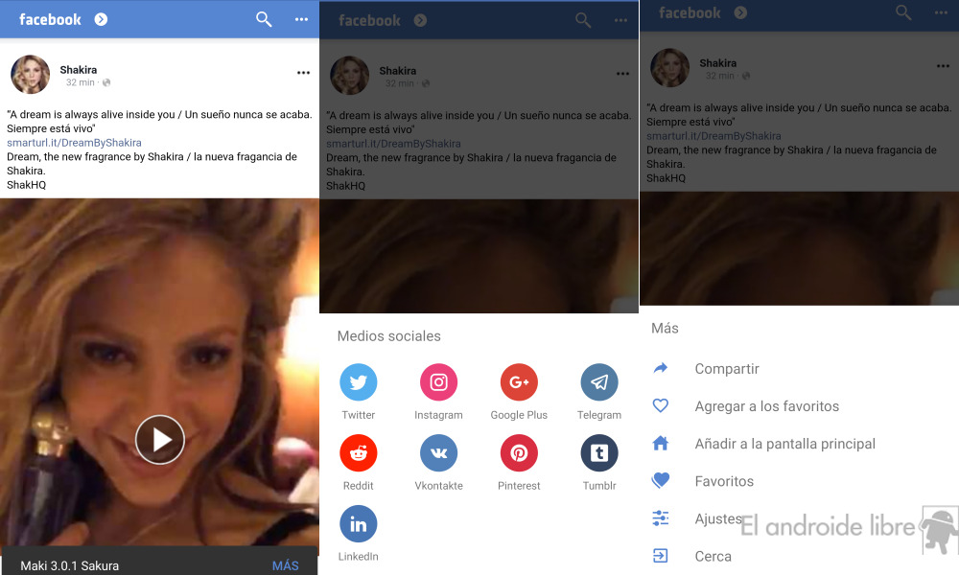Tap MÁS on the Maki snackbar

click(286, 565)
